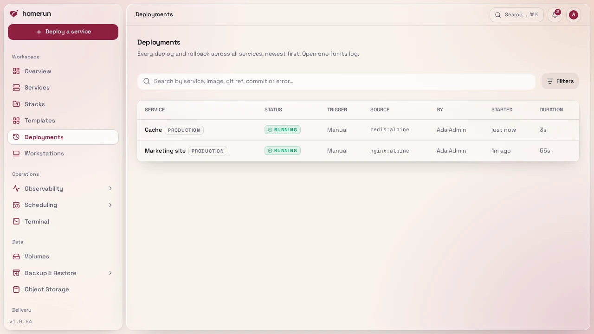Screen dimensions: 594x334
Task: Open Terminal from the sidebar
Action: point(63,221)
